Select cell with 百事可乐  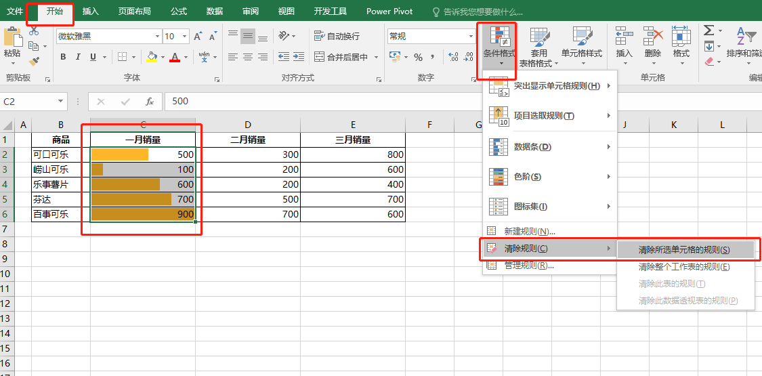point(61,214)
